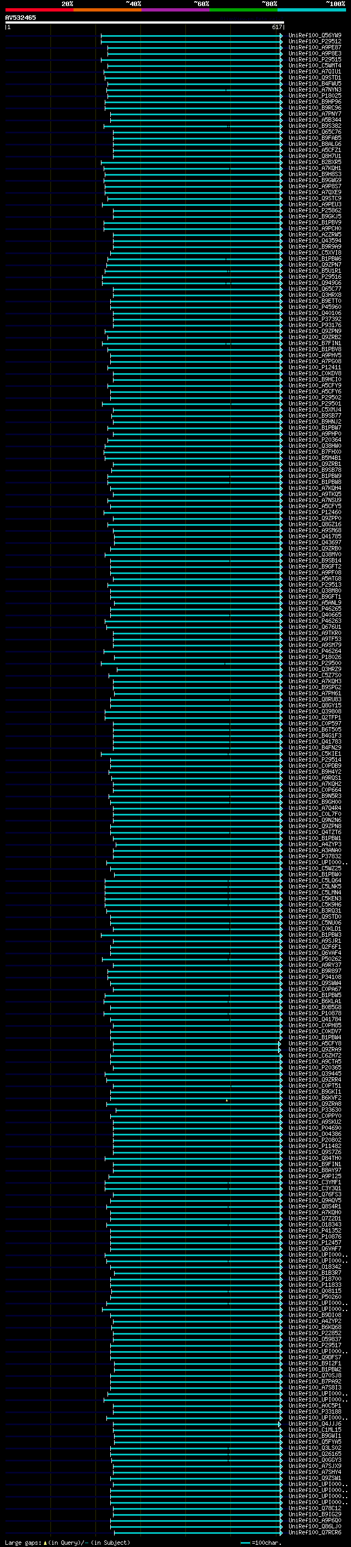Click hit name UniRef100_Q41783
Viewport: 351px width, 1547px height.
(x=315, y=742)
